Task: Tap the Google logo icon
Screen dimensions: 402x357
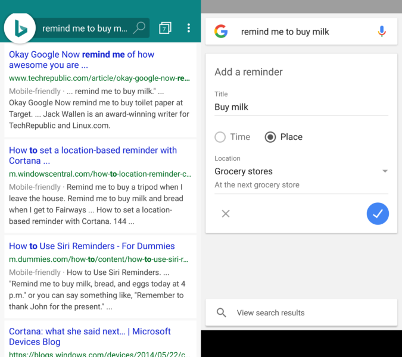Action: point(221,32)
